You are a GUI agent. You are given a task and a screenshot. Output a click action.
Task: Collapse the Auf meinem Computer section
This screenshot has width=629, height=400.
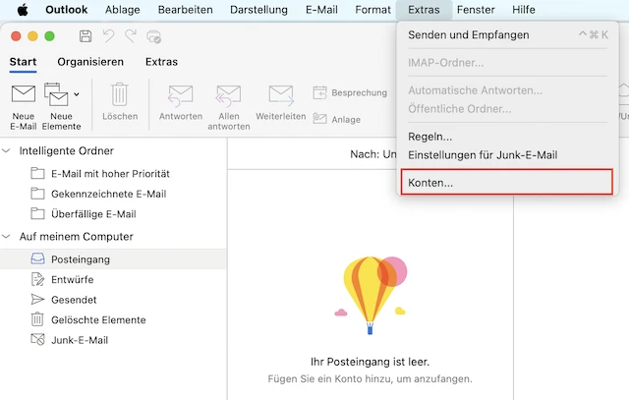click(x=6, y=236)
